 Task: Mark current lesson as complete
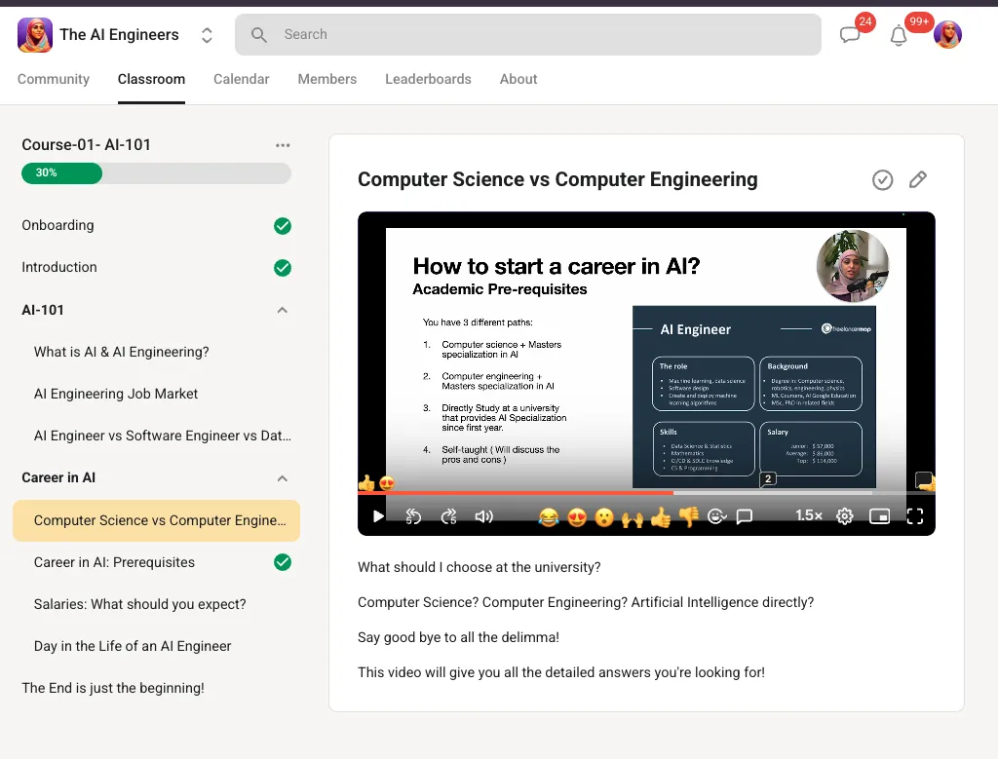[882, 180]
